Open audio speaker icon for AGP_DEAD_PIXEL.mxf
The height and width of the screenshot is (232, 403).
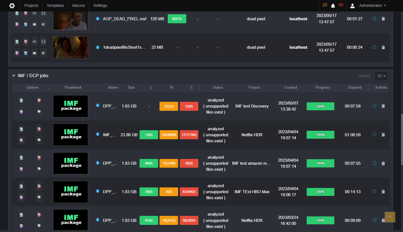43,24
